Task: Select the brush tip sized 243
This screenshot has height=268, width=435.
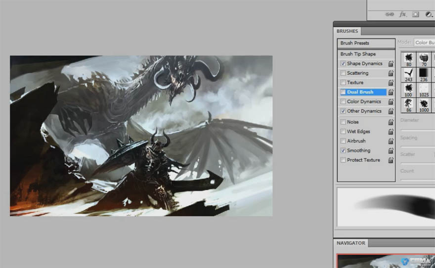Action: tap(409, 75)
